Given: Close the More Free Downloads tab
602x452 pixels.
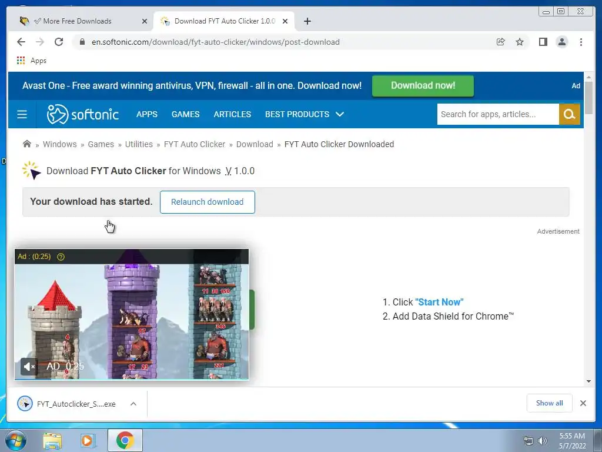Looking at the screenshot, I should tap(145, 21).
